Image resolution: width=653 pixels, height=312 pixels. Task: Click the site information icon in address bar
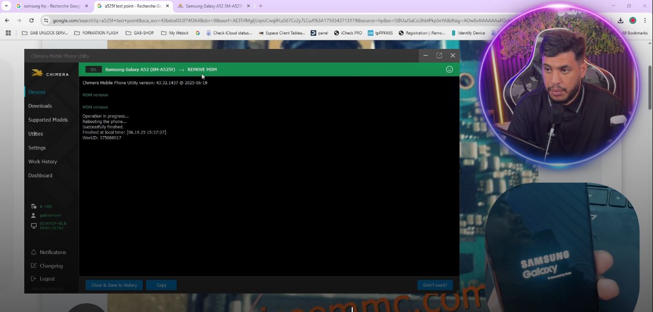[x=46, y=20]
